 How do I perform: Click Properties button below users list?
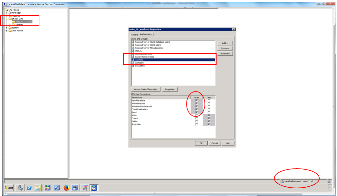170,89
